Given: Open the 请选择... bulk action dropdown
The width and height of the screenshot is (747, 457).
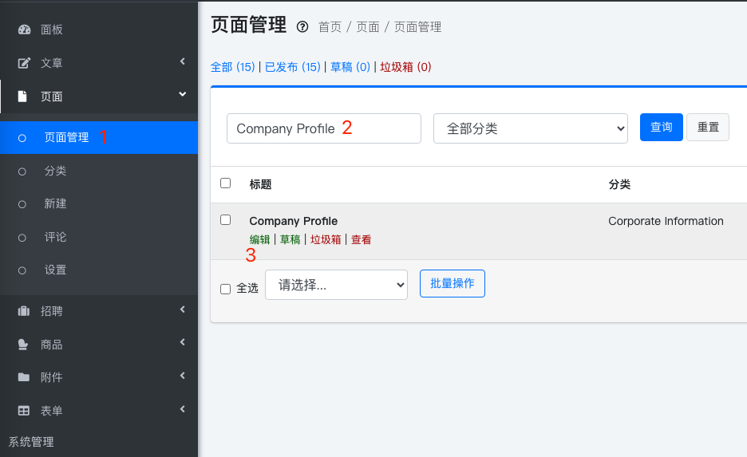Looking at the screenshot, I should (336, 285).
